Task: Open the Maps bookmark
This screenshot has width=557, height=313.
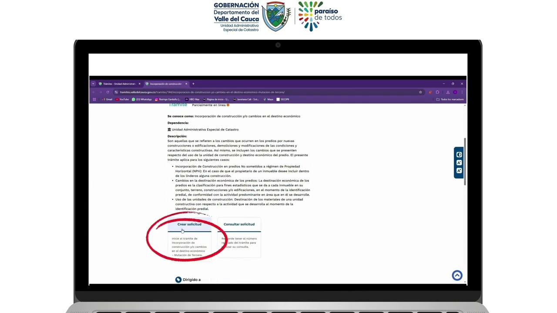Action: (268, 99)
